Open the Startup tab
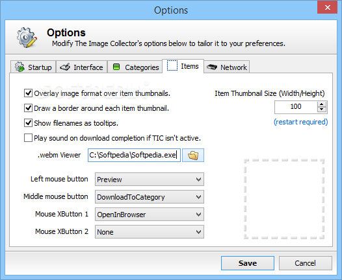Viewport: 342px width, 280px height. 33,67
